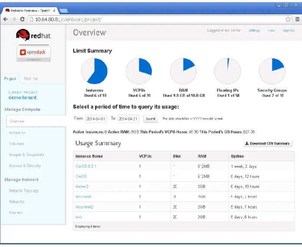Click the browser forward arrow
This screenshot has height=247, width=302.
(14, 19)
